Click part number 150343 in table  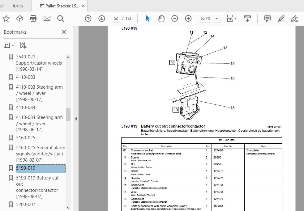pos(218,206)
